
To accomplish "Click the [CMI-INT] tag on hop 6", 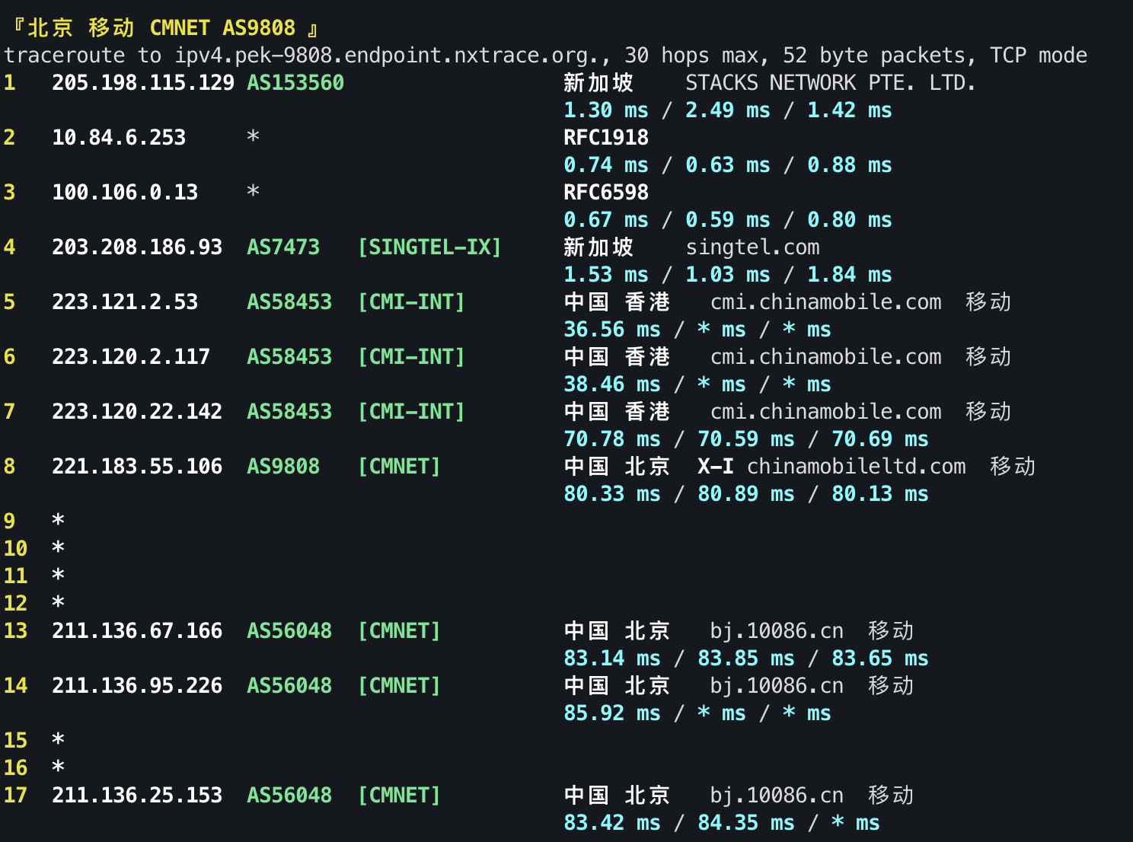I will pos(411,357).
